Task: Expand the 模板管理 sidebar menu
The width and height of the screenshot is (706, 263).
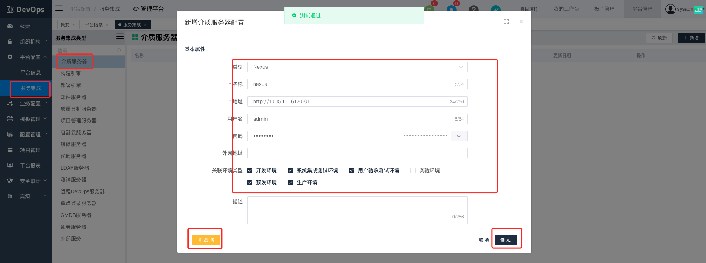Action: pos(45,119)
